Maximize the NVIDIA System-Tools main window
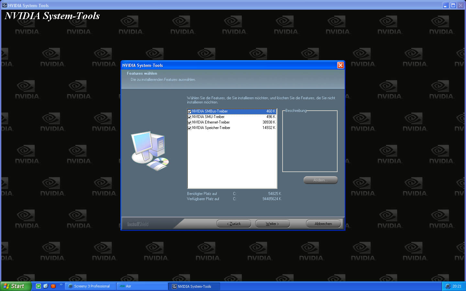The width and height of the screenshot is (466, 291). (453, 5)
